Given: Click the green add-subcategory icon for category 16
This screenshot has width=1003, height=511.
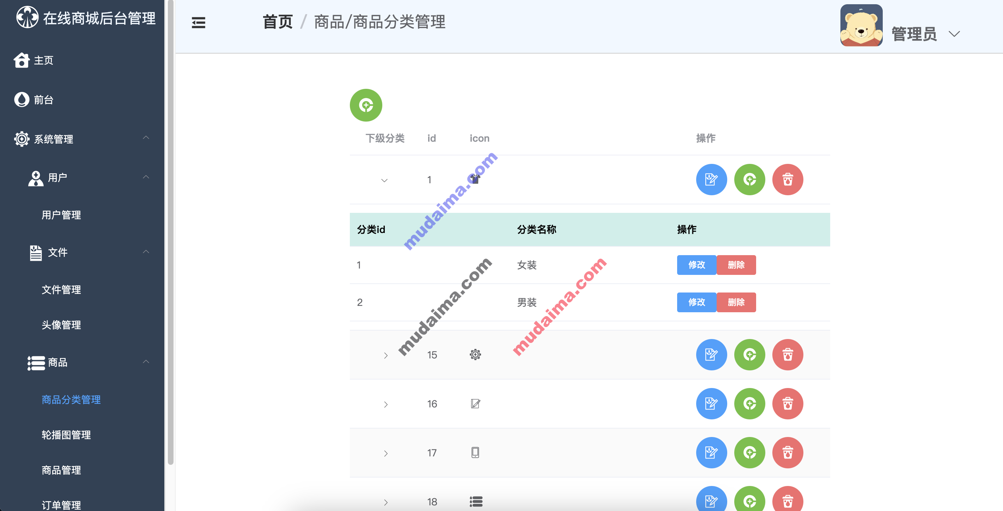Looking at the screenshot, I should [x=749, y=404].
